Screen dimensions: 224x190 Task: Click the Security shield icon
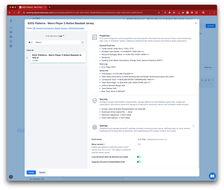tap(94, 101)
